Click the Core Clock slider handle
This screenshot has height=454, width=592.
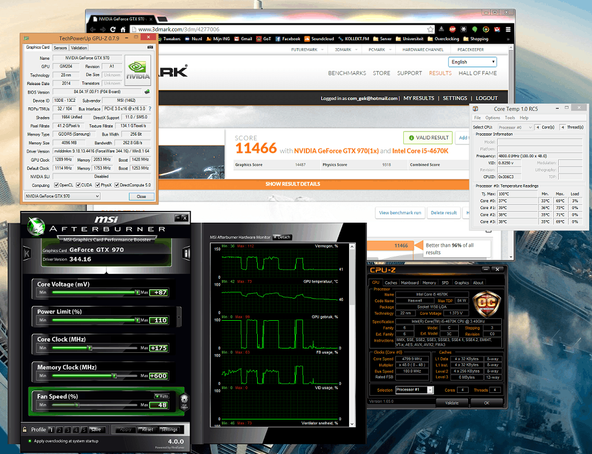pos(89,348)
